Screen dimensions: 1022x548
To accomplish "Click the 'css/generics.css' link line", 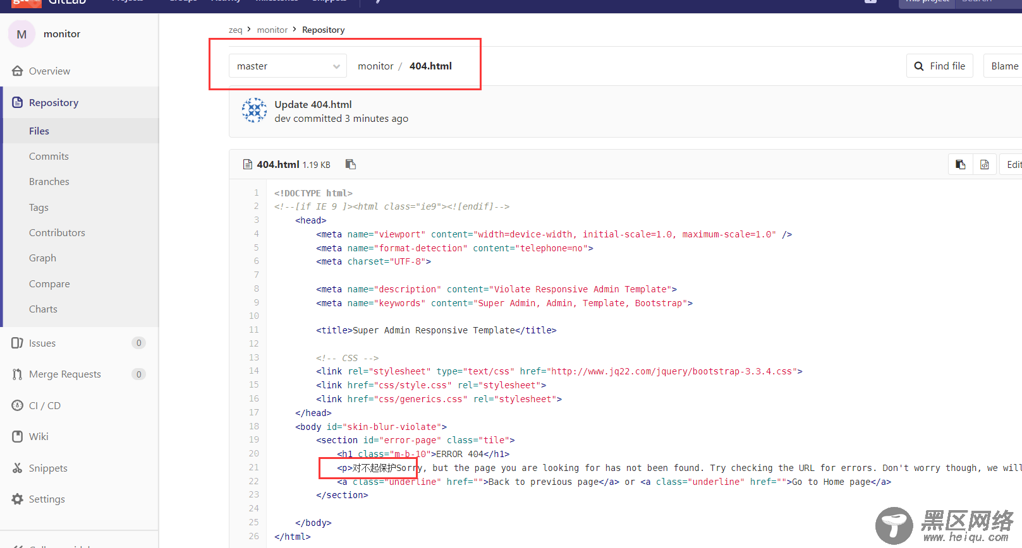I will (439, 399).
